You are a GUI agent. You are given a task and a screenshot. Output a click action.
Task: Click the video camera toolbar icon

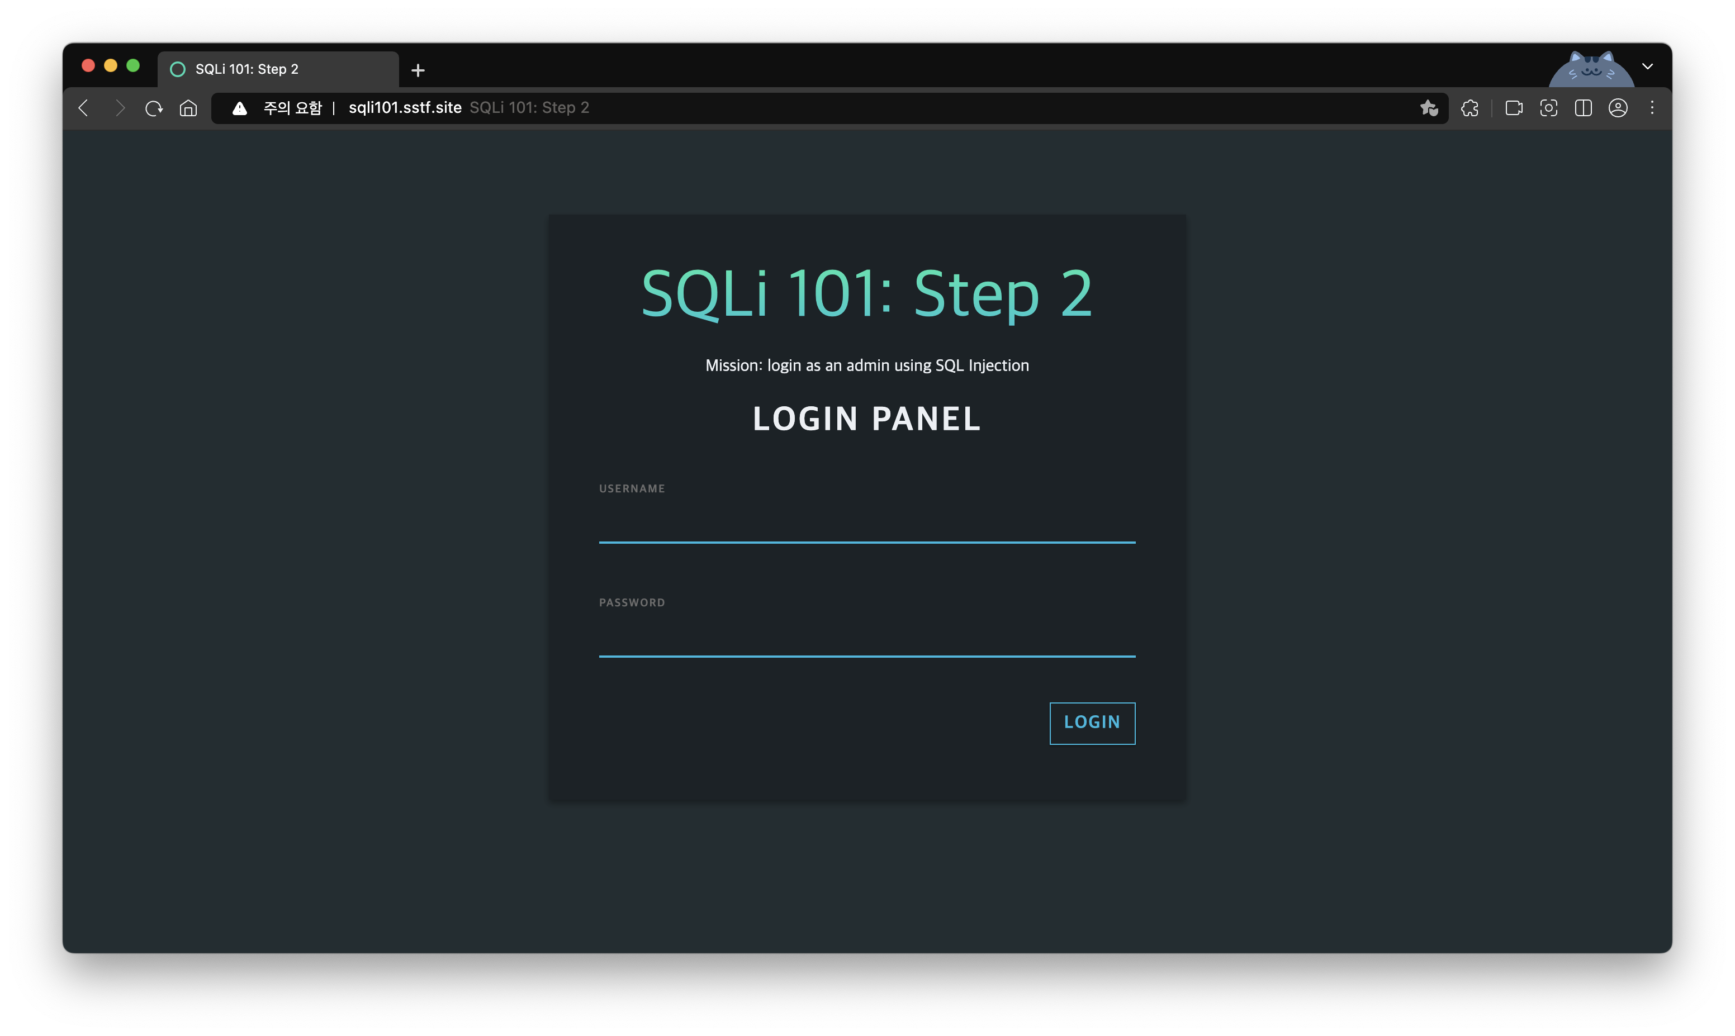click(x=1514, y=108)
